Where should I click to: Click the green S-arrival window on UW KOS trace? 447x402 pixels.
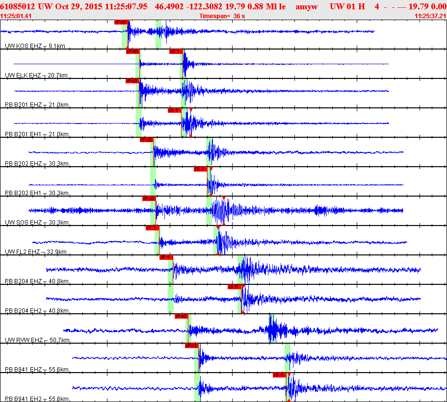tap(158, 34)
